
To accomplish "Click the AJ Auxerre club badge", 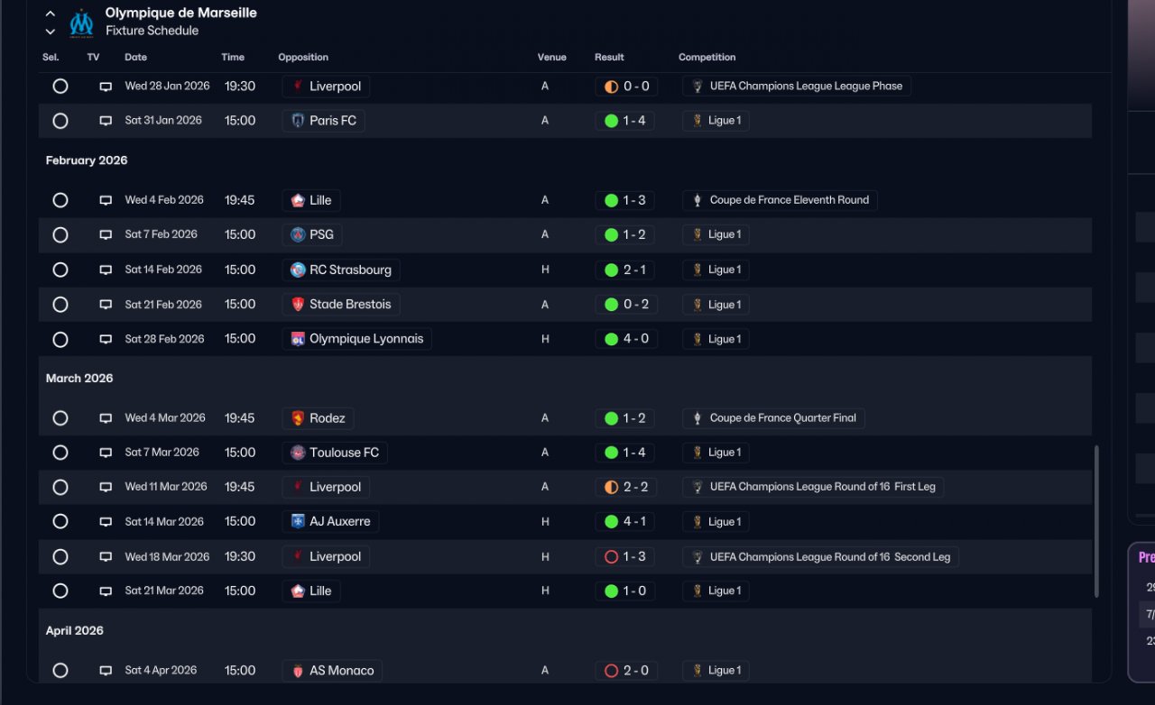I will tap(298, 521).
